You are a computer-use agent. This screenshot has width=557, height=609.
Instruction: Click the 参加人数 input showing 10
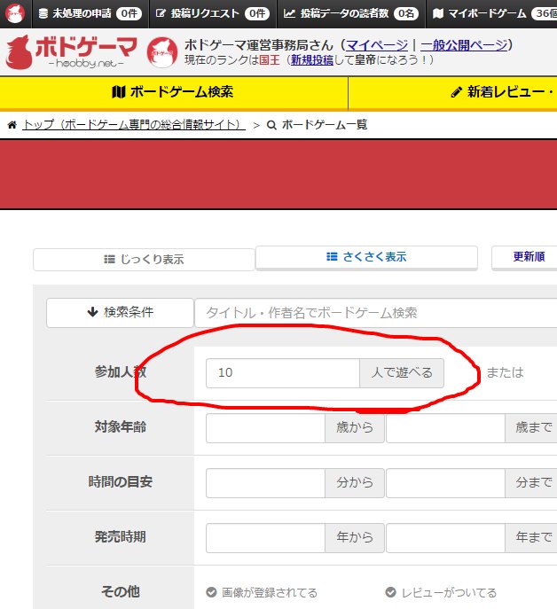[283, 373]
